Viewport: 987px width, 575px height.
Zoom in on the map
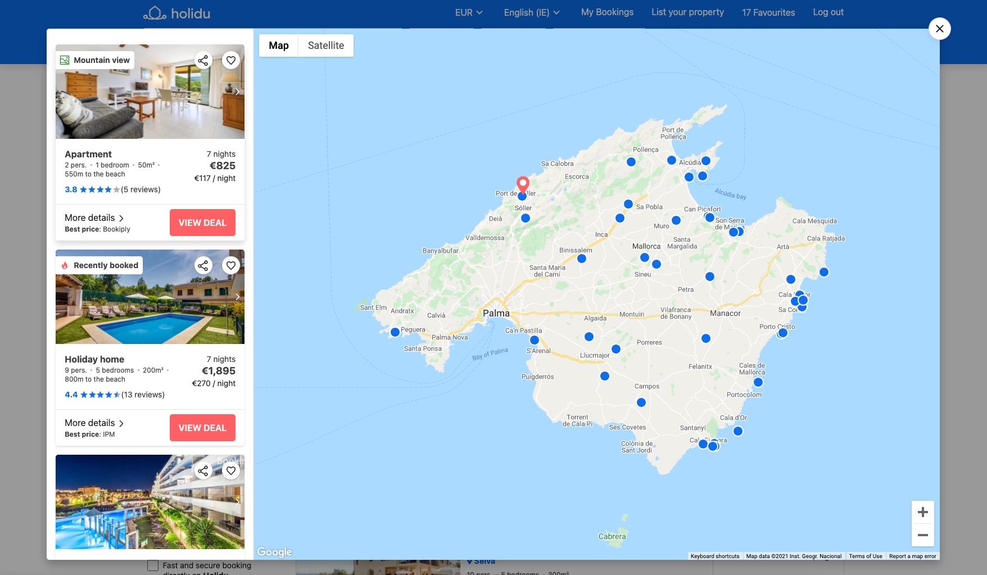click(x=922, y=512)
